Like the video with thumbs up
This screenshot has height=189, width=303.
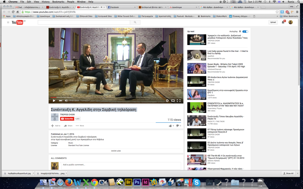point(170,126)
